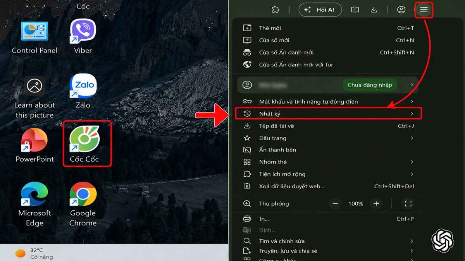
Task: Open the Viber desktop shortcut
Action: 83,37
